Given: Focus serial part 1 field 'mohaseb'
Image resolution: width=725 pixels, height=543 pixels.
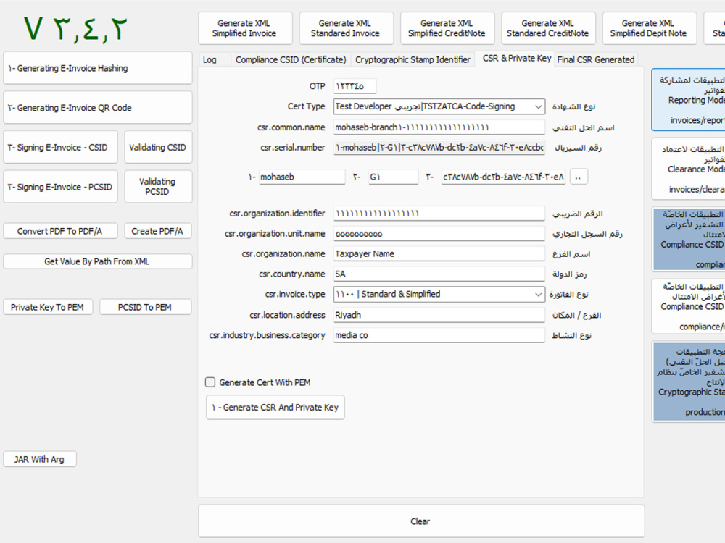Looking at the screenshot, I should click(x=302, y=177).
